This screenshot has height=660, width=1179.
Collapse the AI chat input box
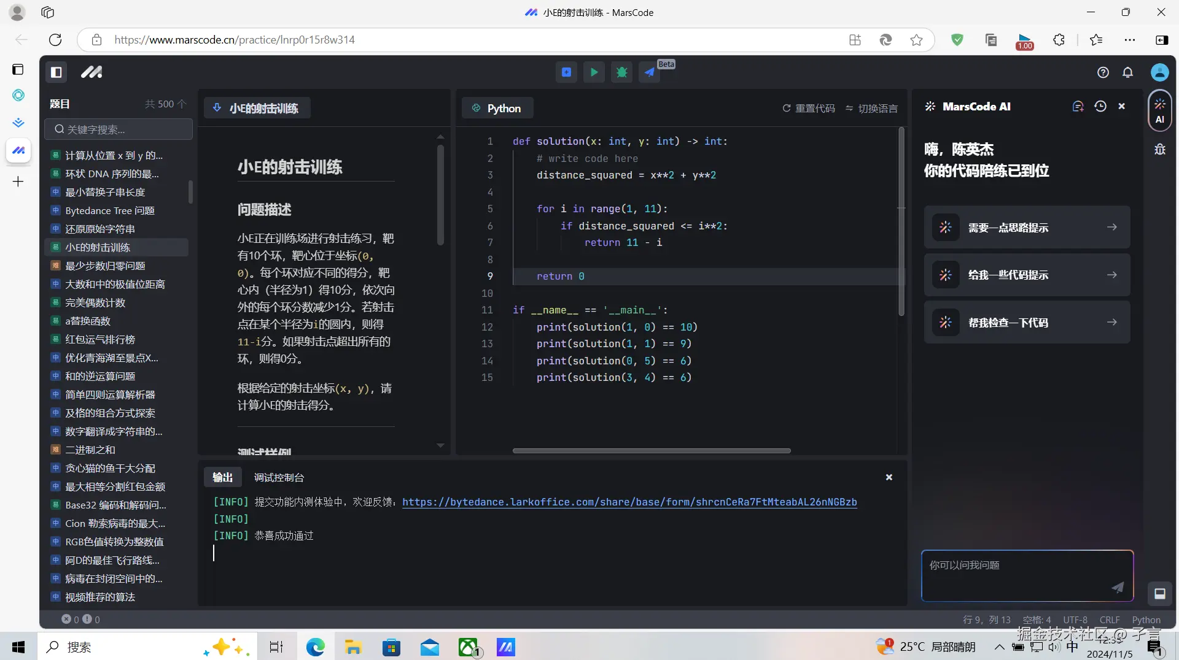[1159, 594]
